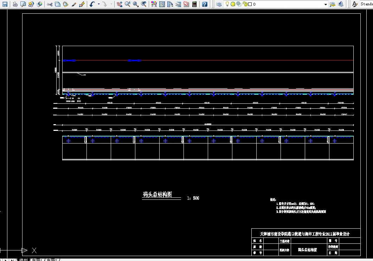Select the Pan realtime hand tool

(x=120, y=4)
